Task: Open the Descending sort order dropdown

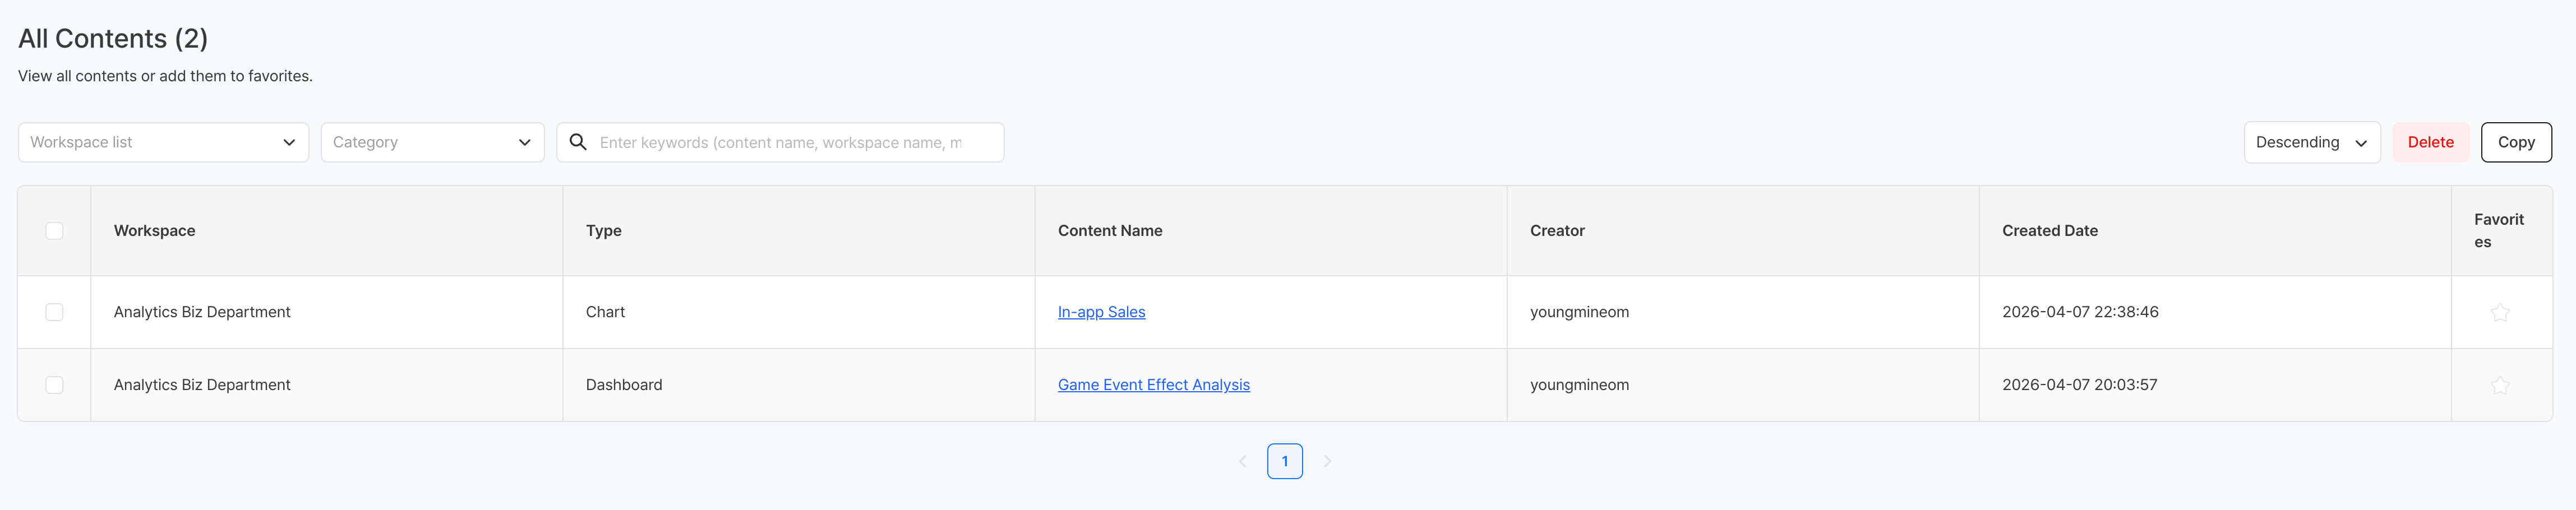Action: click(2311, 142)
